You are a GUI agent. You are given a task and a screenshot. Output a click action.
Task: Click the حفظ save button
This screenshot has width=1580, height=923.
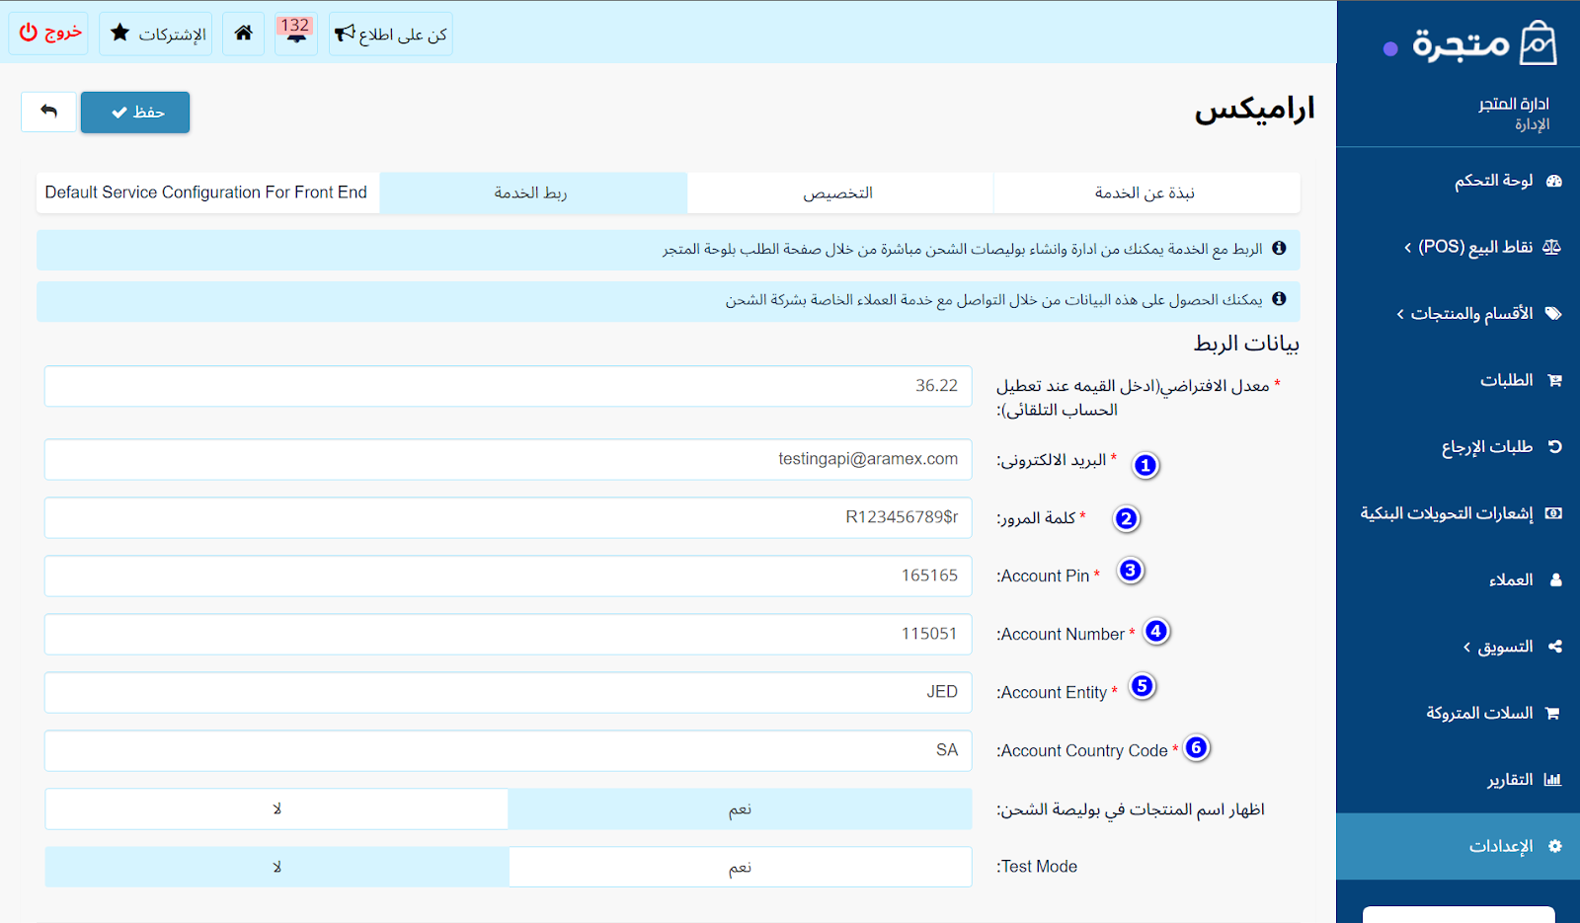135,112
